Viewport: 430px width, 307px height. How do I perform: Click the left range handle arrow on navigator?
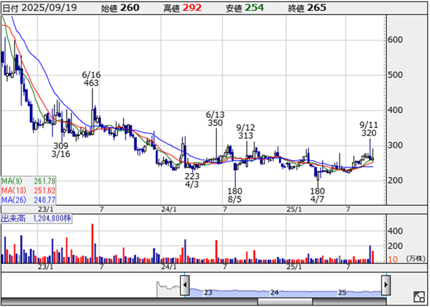[184, 283]
